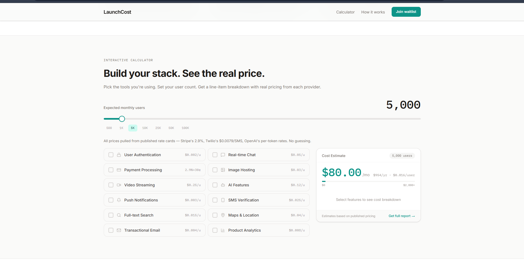Screen dimensions: 524x264
Task: Click the LaunchCost logo text
Action: tap(117, 12)
